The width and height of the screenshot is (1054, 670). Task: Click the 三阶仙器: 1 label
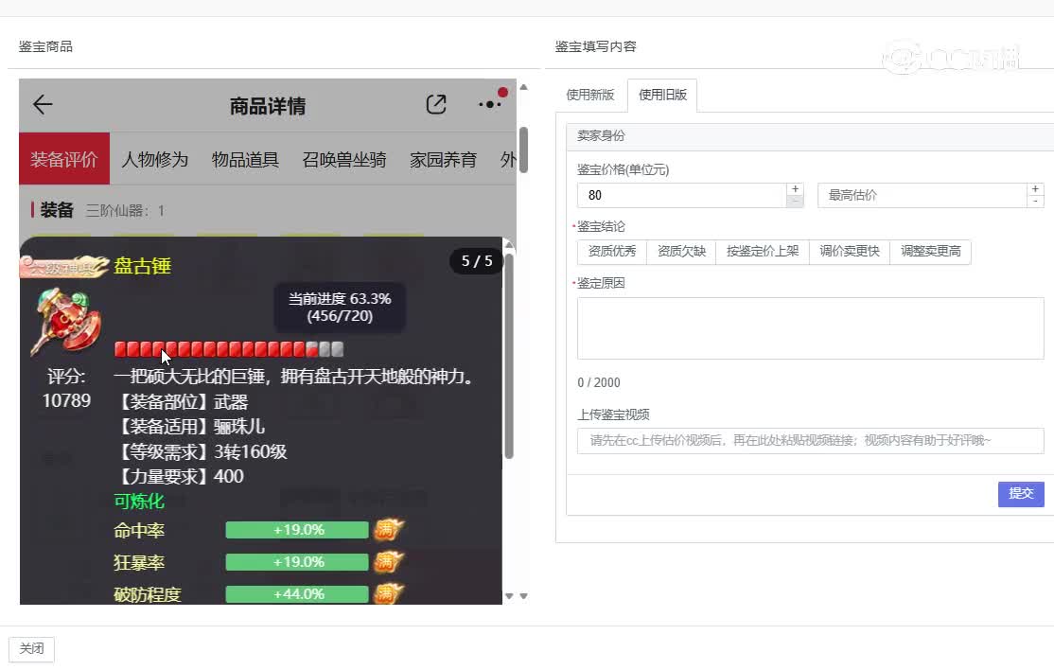125,211
